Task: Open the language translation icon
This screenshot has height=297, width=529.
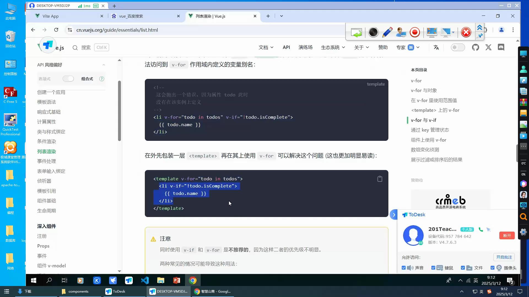Action: point(436,47)
